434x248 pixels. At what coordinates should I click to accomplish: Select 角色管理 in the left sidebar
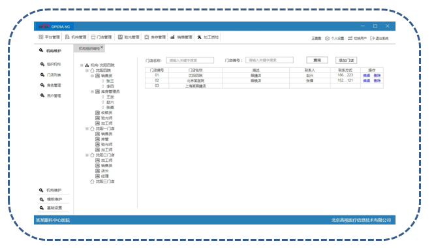coord(54,85)
